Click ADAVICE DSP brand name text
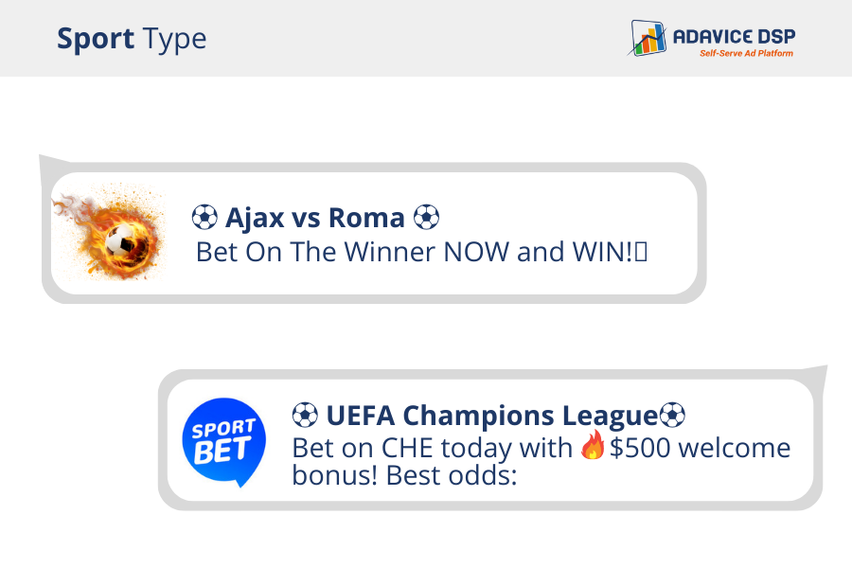Image resolution: width=852 pixels, height=568 pixels. tap(734, 36)
